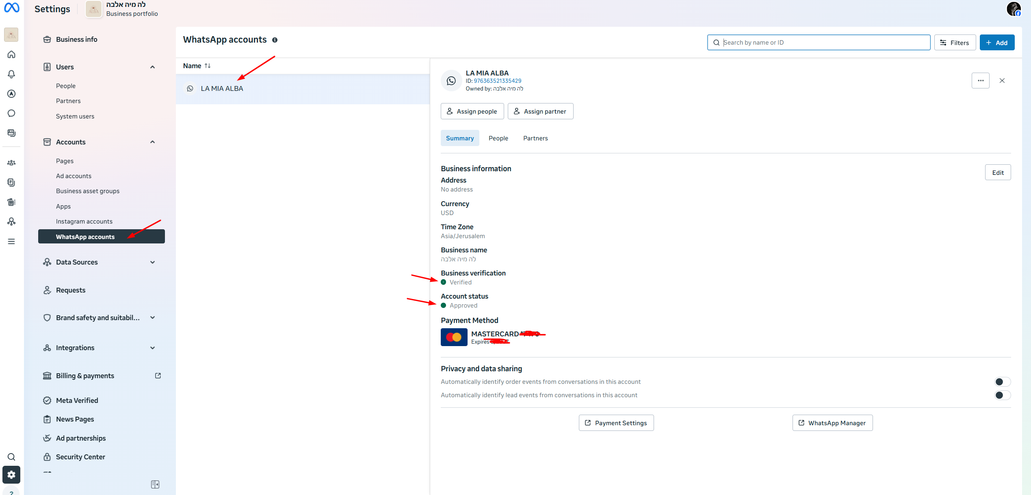Open Instagram accounts in sidebar
This screenshot has height=495, width=1031.
point(84,222)
